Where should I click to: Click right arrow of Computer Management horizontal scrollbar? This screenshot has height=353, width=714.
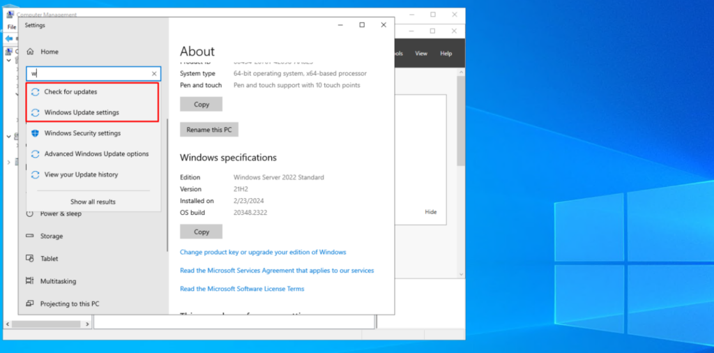pyautogui.click(x=87, y=324)
